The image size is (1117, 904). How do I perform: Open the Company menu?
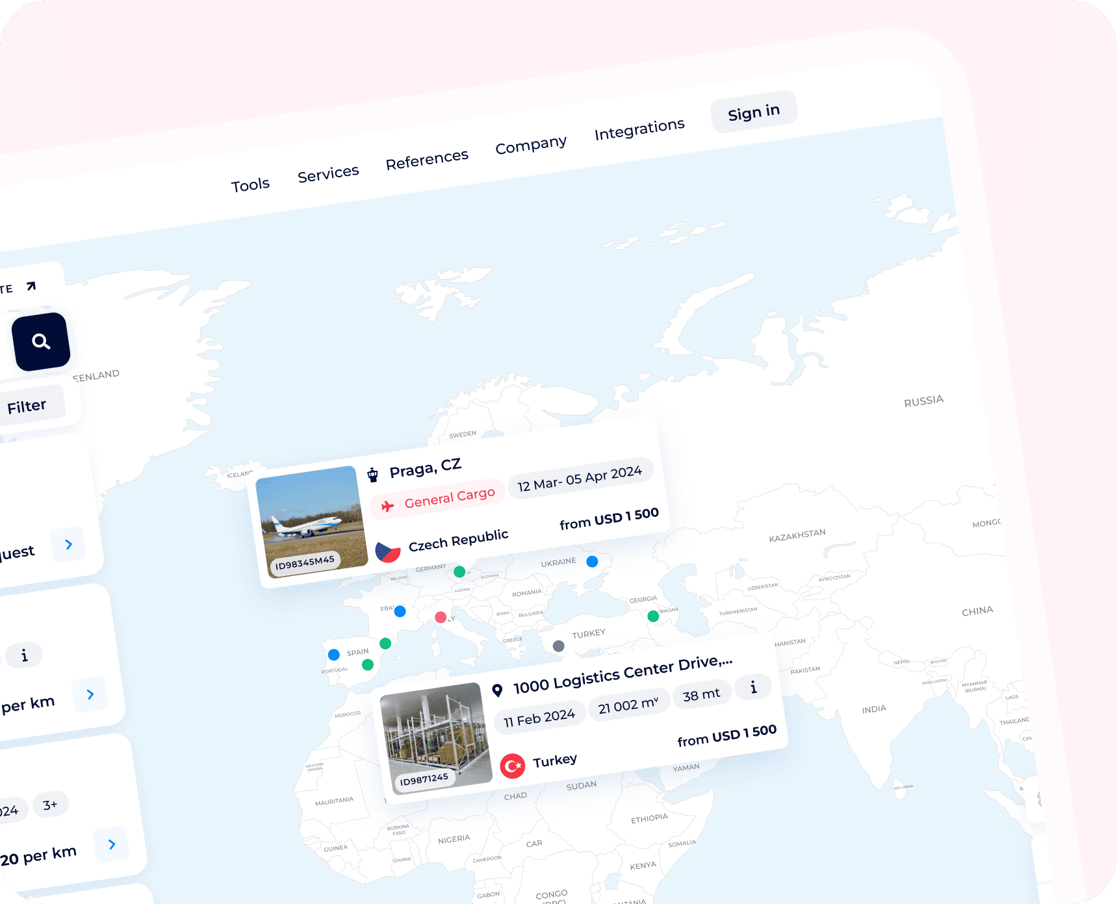(531, 145)
